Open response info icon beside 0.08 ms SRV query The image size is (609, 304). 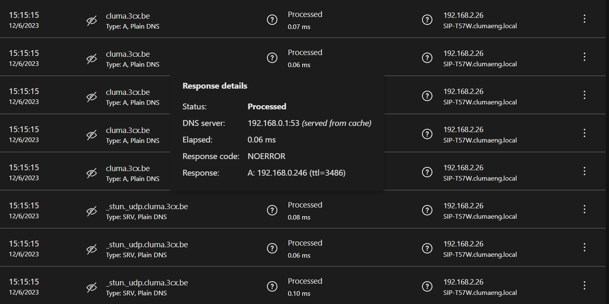point(272,210)
